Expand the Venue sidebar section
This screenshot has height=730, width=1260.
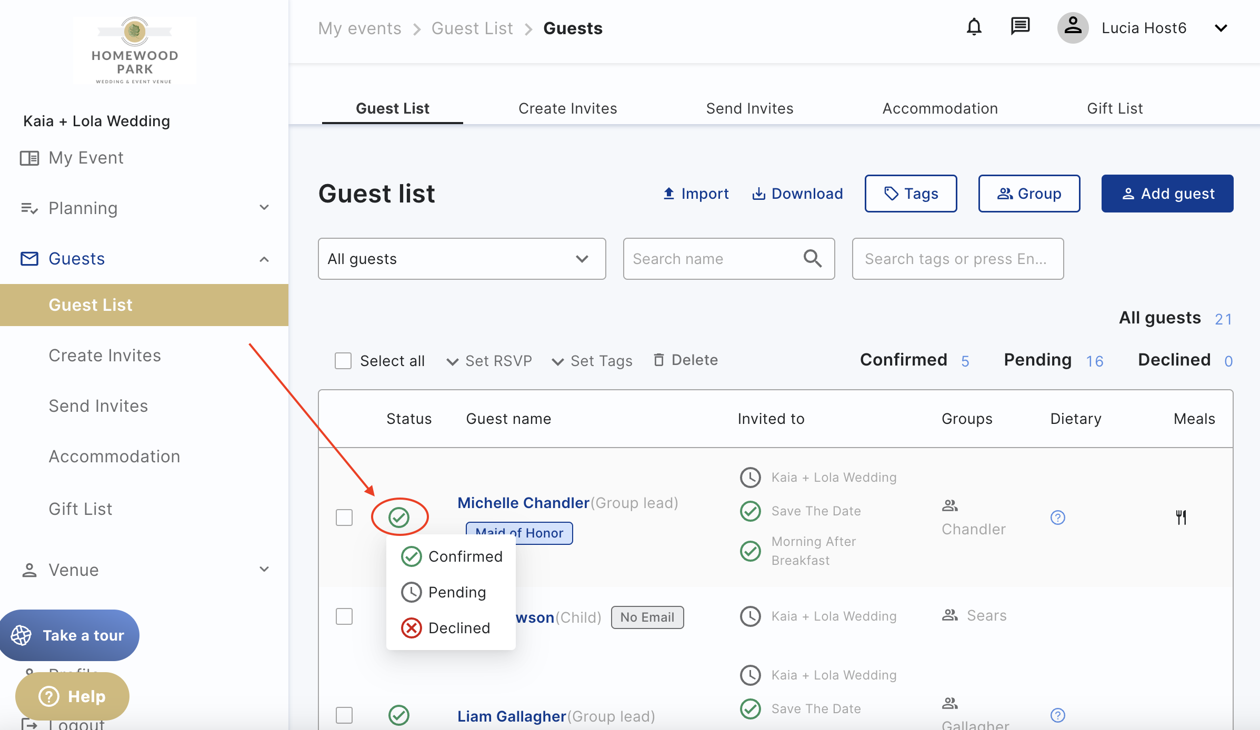(264, 570)
